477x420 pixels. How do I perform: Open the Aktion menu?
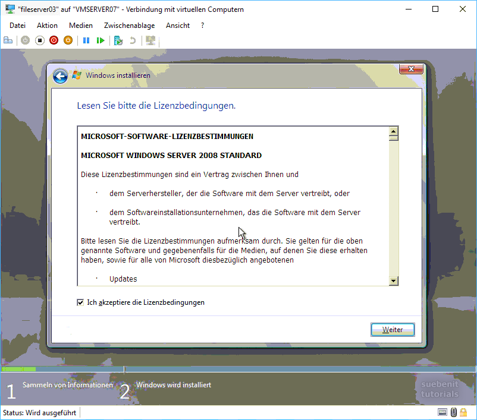[47, 26]
